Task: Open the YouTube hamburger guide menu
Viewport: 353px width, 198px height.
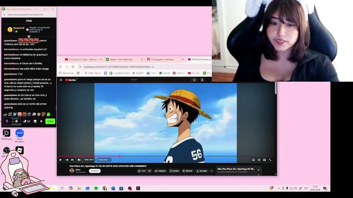Action: pos(61,80)
